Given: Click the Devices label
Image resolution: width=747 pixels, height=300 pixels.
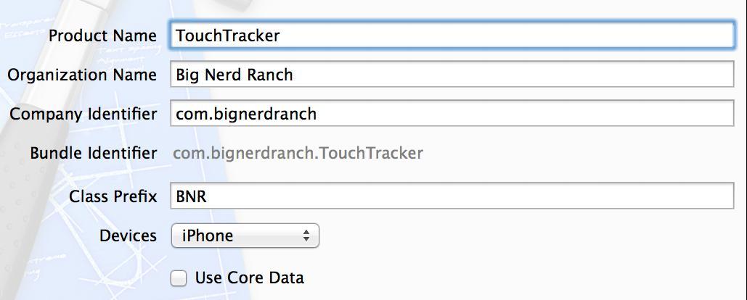Looking at the screenshot, I should [128, 236].
